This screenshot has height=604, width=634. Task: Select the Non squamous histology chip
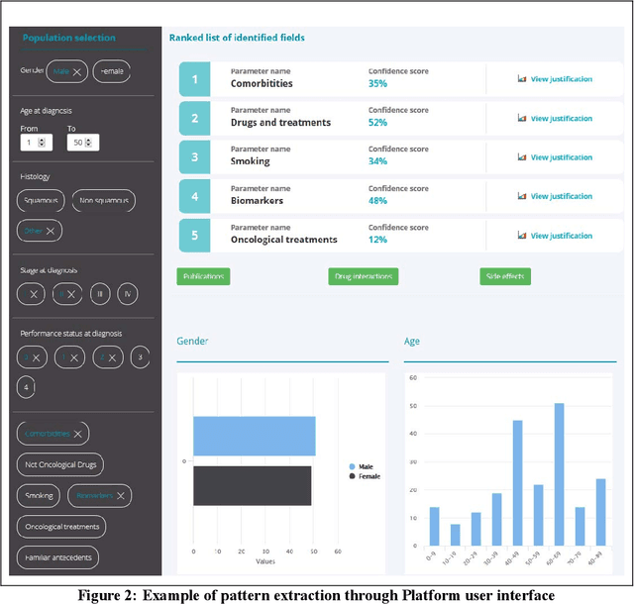pyautogui.click(x=104, y=200)
